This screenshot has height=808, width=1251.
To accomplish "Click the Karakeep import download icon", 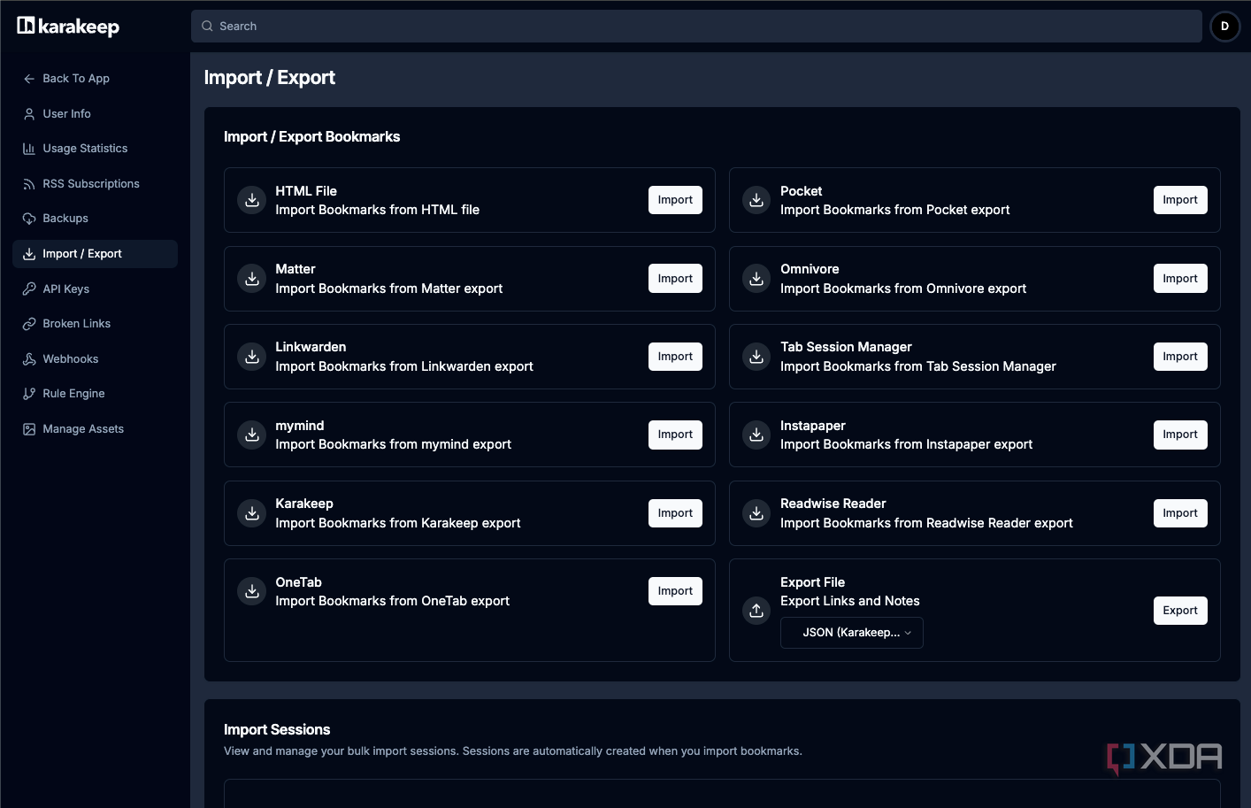I will (x=252, y=513).
